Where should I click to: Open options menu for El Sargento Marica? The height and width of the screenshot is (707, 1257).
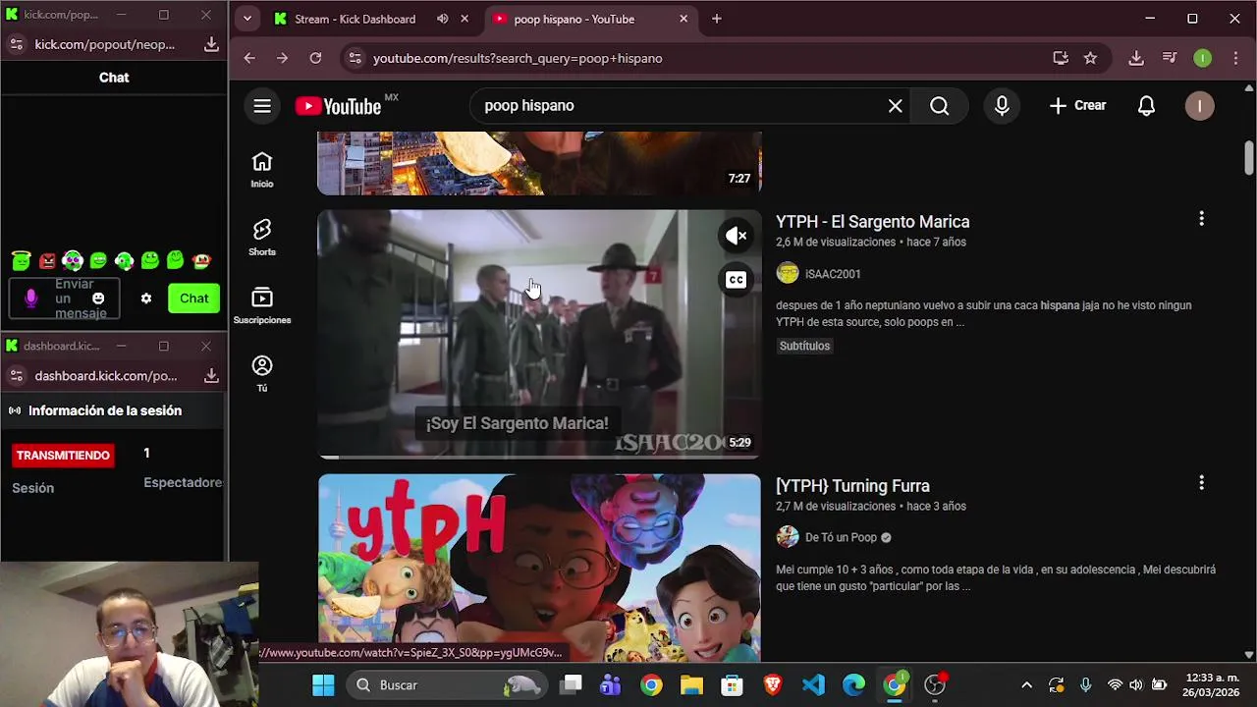[1201, 219]
